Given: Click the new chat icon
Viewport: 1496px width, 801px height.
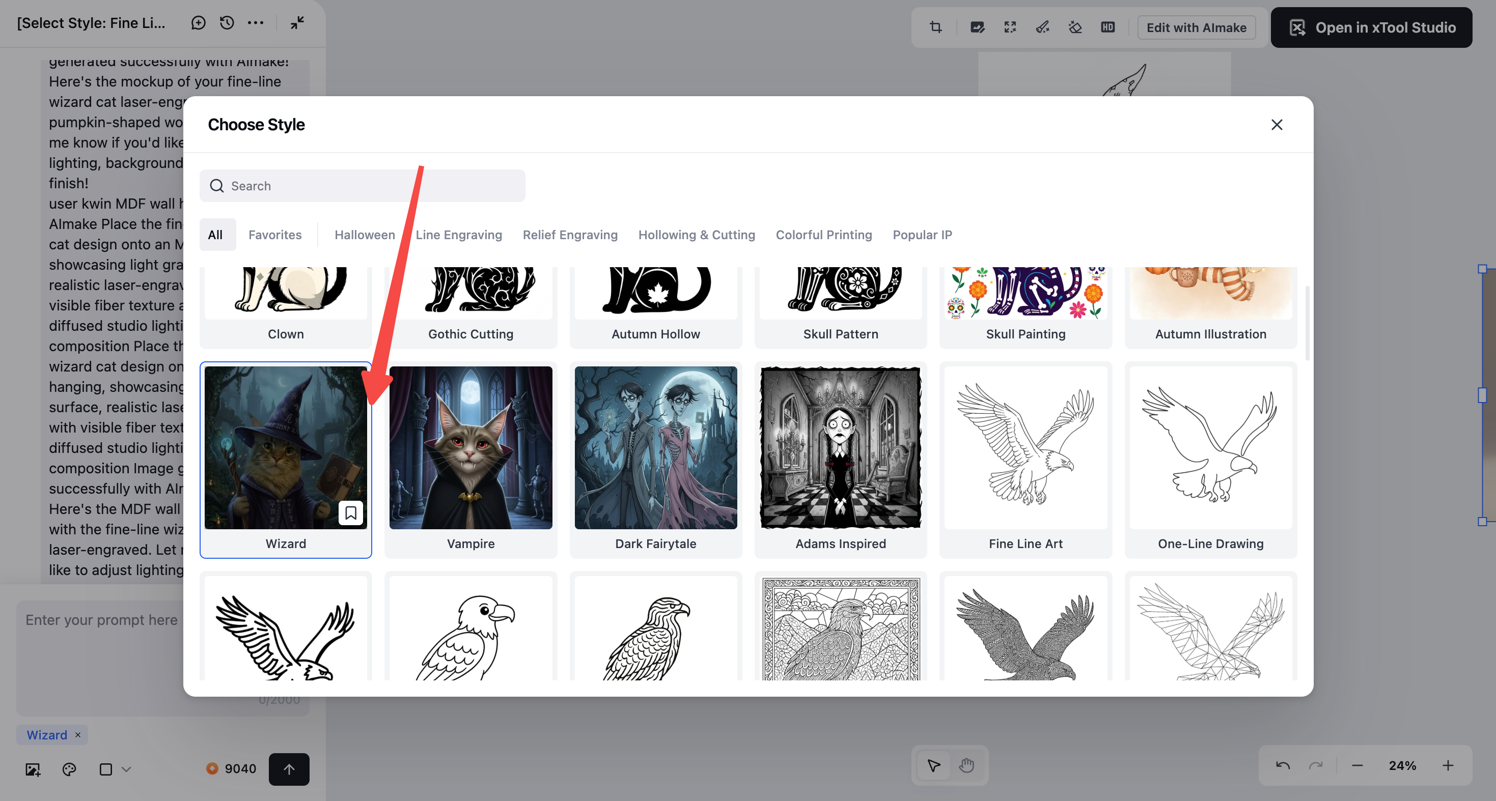Looking at the screenshot, I should 198,22.
